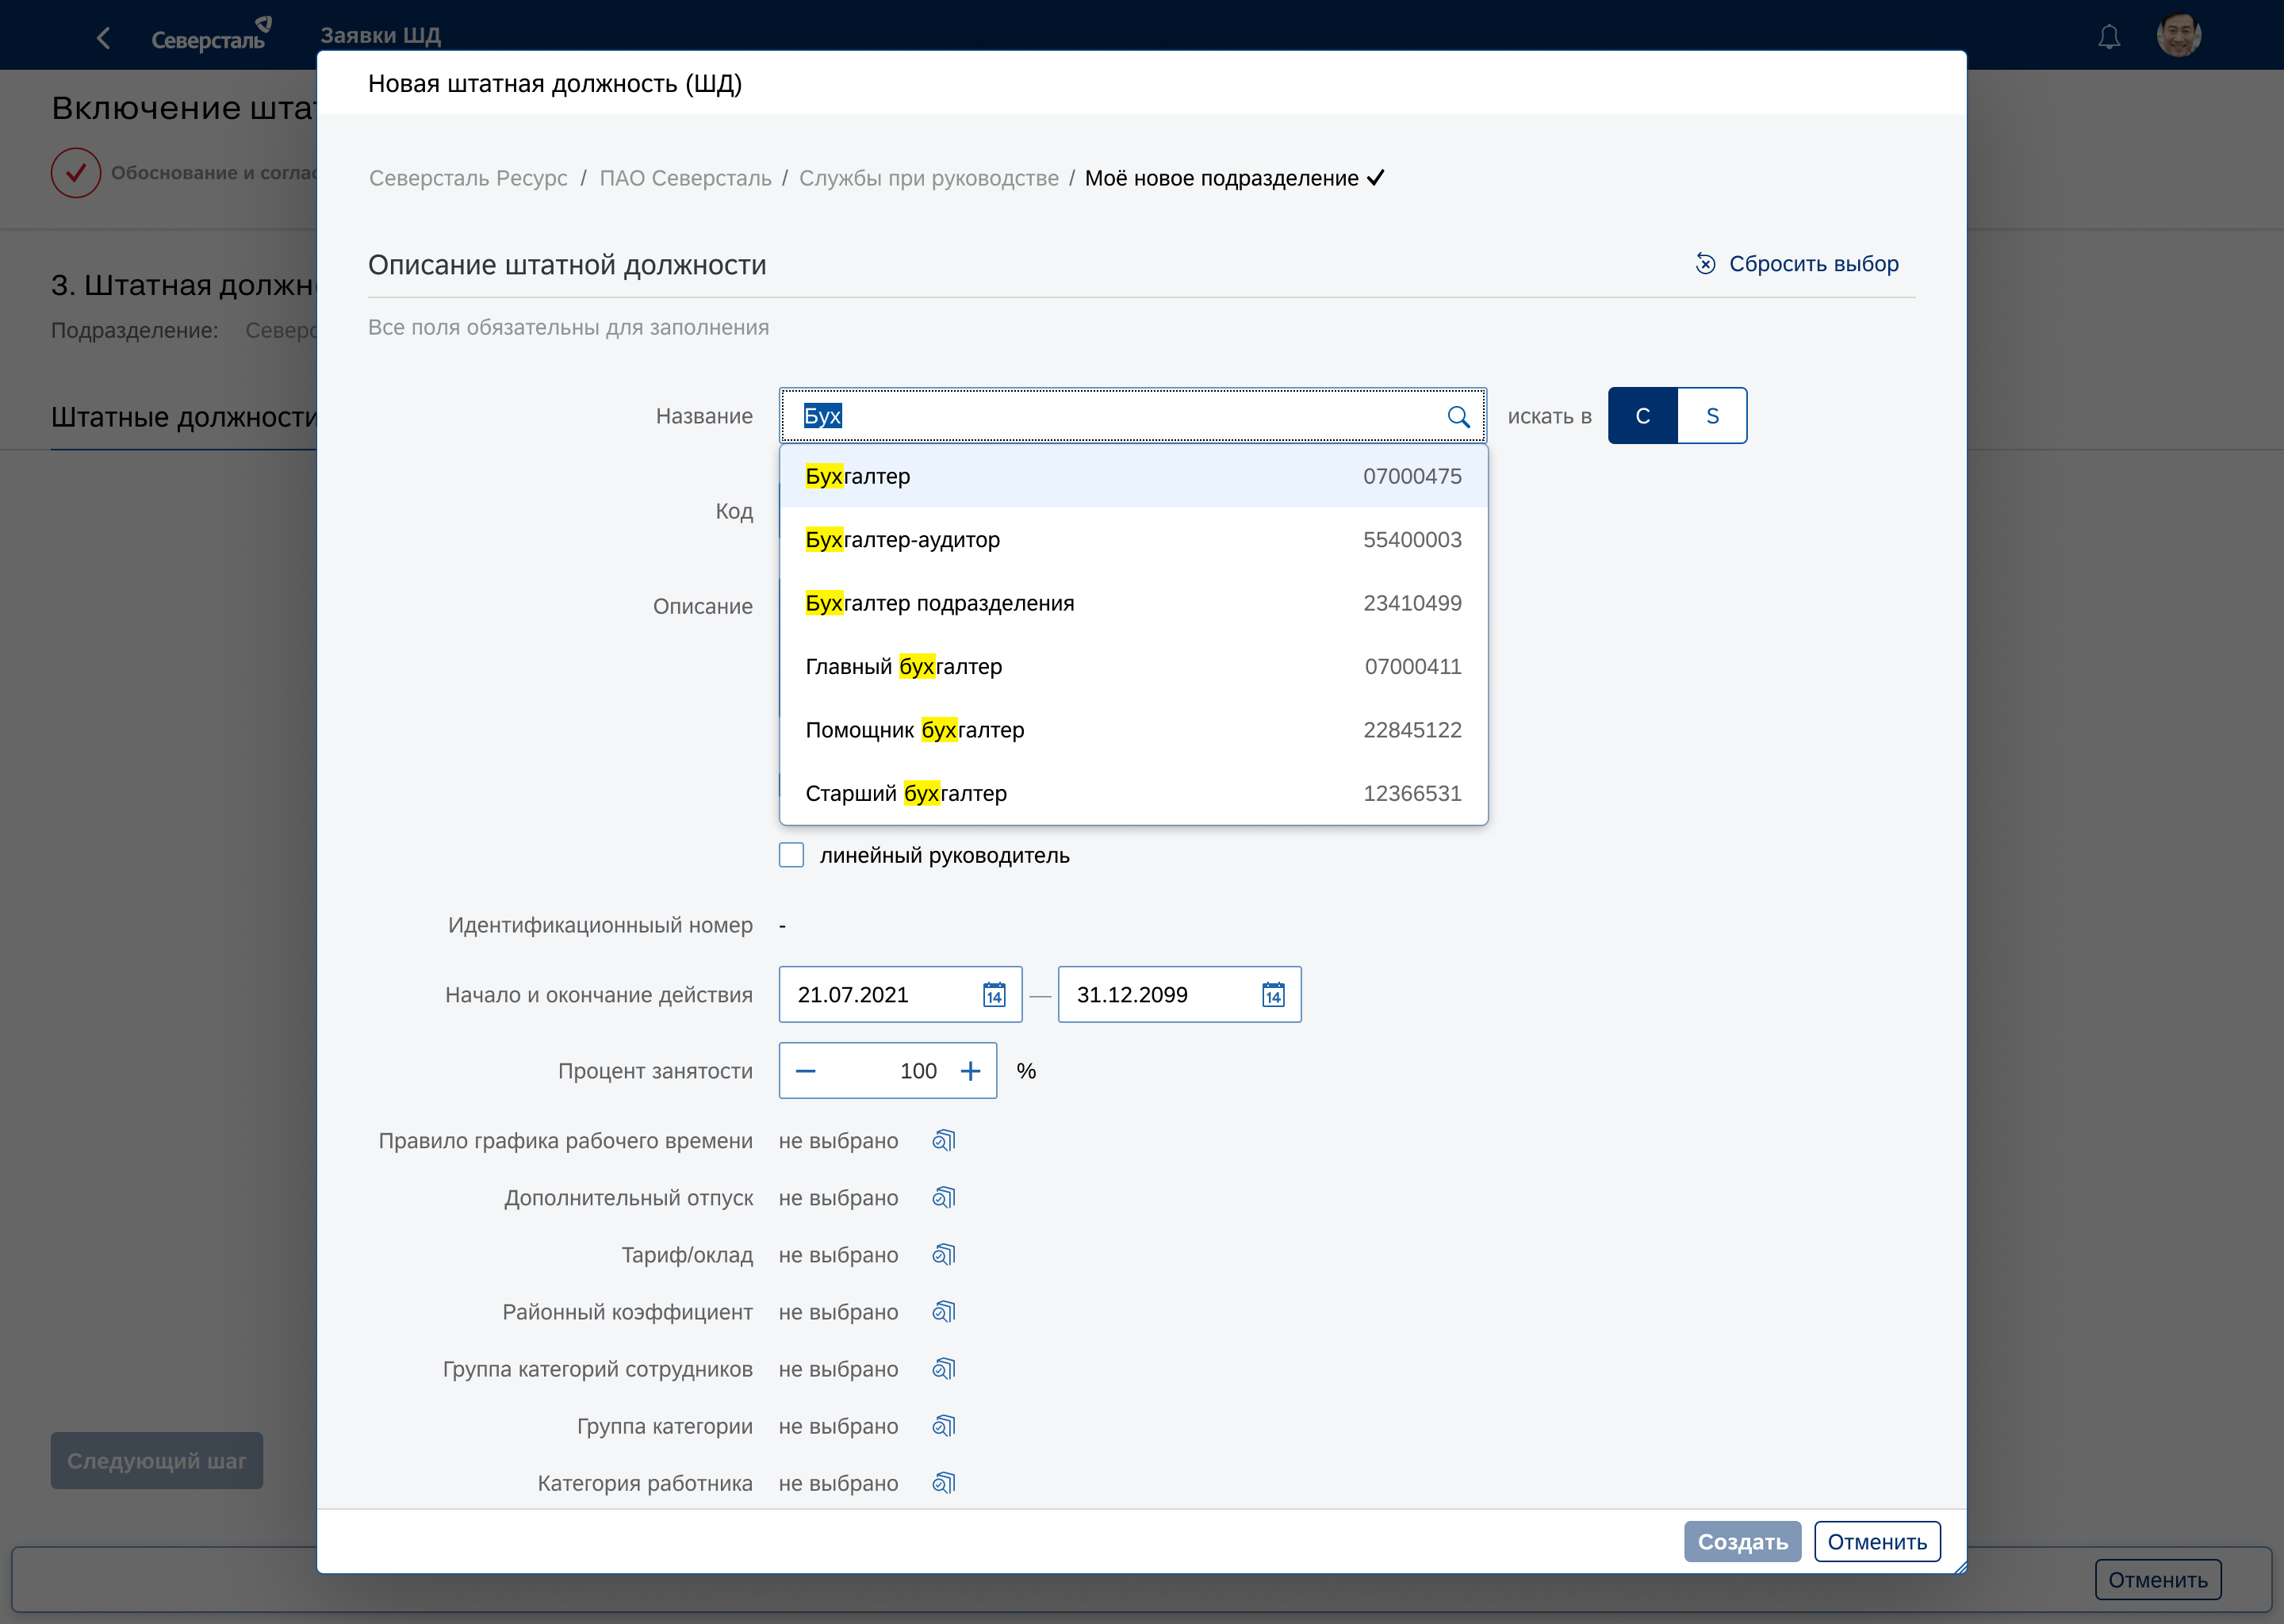Switch search mode to S
This screenshot has height=1624, width=2284.
pos(1713,416)
